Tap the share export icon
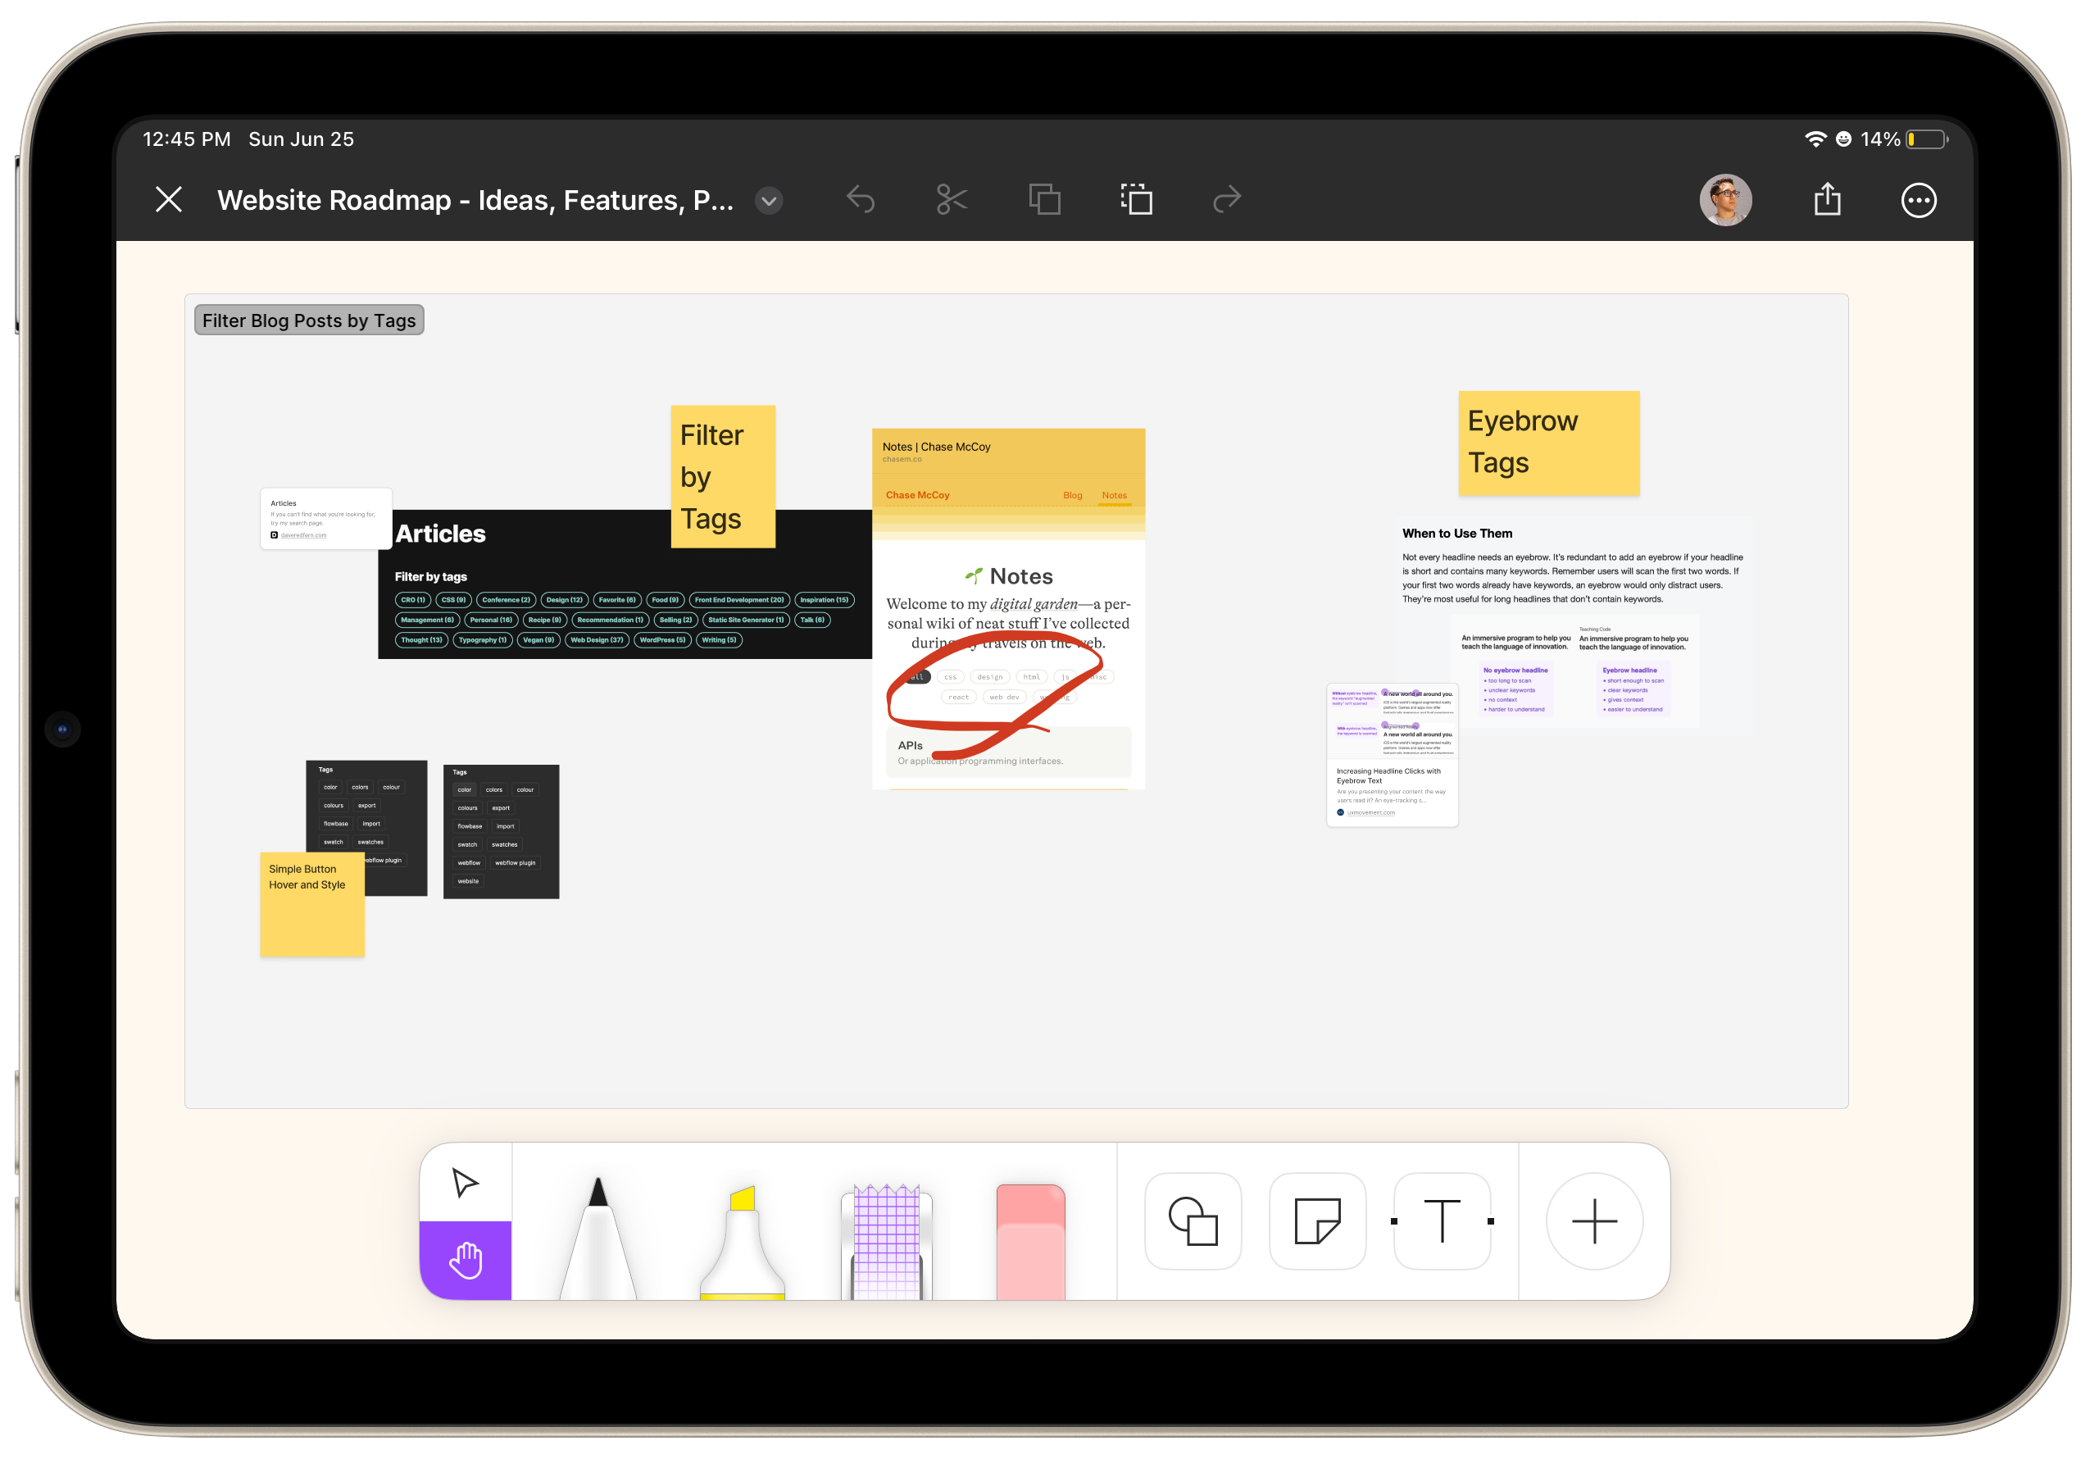2090x1459 pixels. click(x=1827, y=200)
